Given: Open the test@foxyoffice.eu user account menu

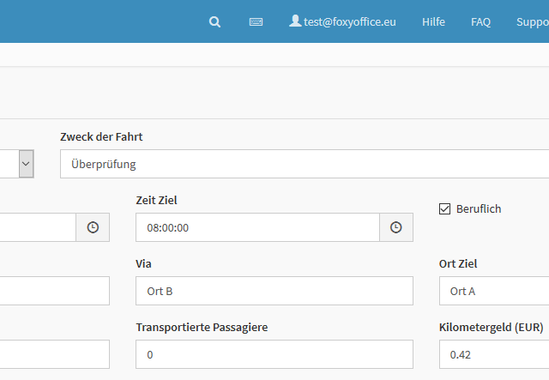Looking at the screenshot, I should pyautogui.click(x=342, y=21).
